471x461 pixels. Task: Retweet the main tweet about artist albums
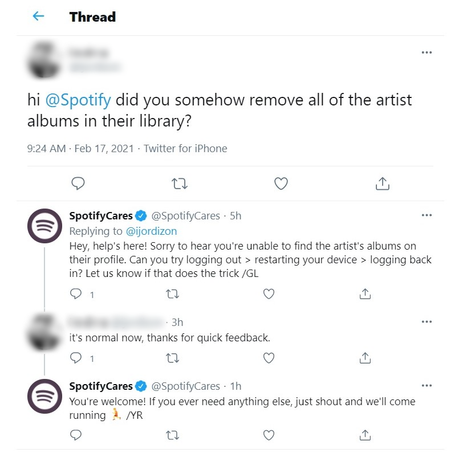point(180,183)
